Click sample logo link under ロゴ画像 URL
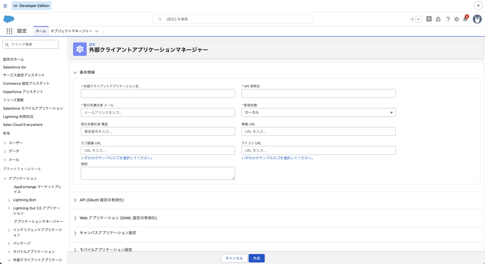 pos(117,158)
